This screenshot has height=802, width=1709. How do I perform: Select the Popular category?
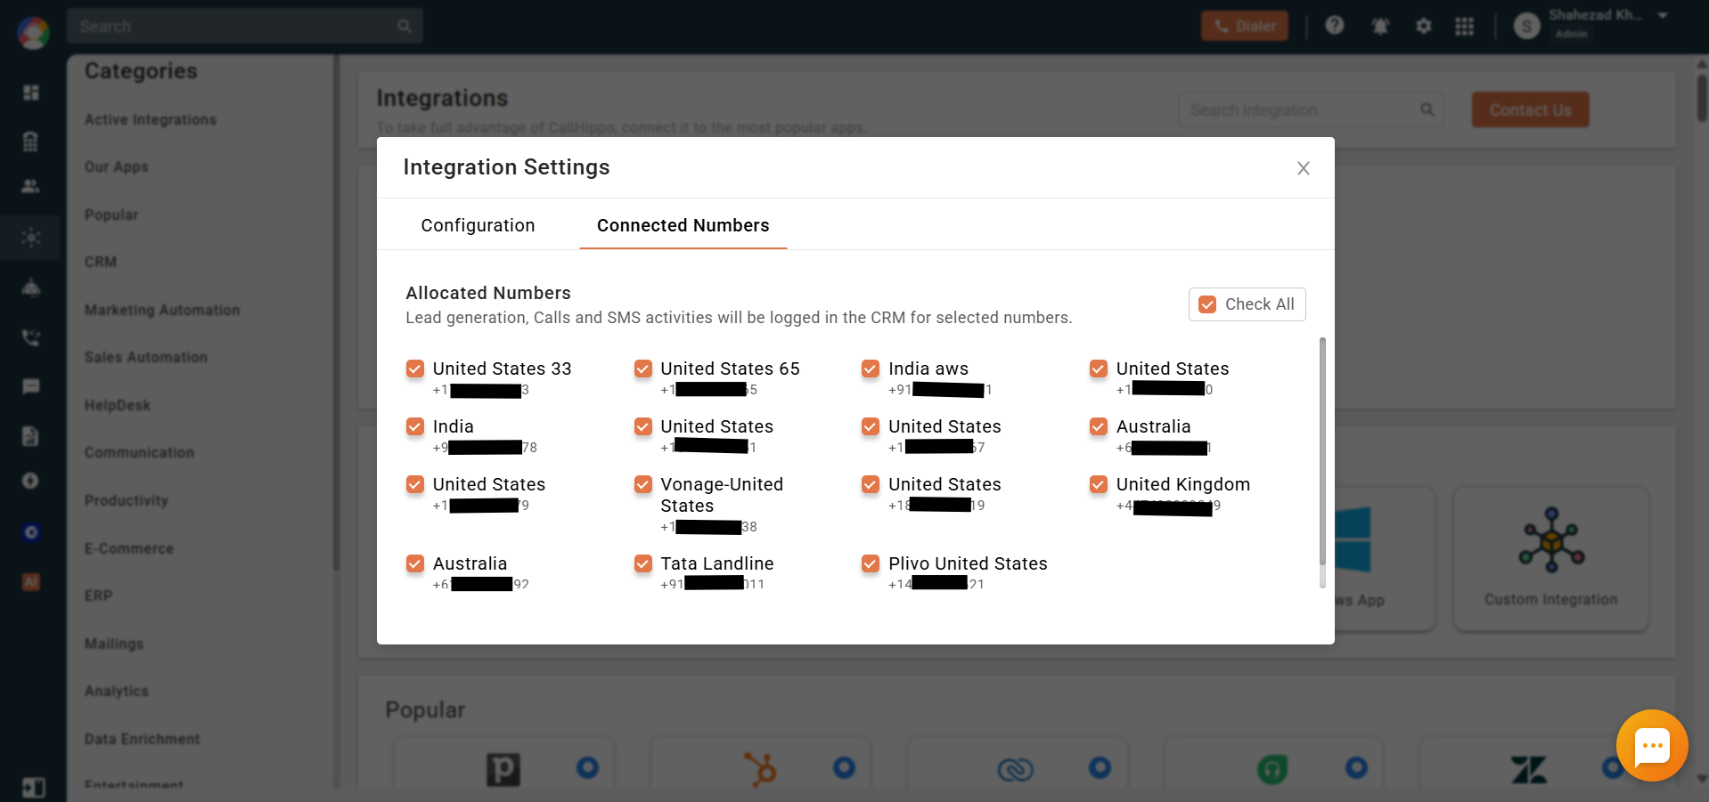click(111, 215)
